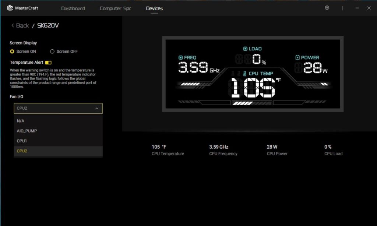The width and height of the screenshot is (377, 226).
Task: Click the 0 % CPU Load value
Action: coord(328,147)
